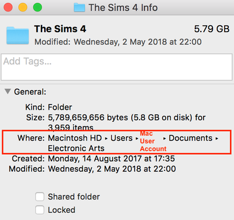The height and width of the screenshot is (220, 234).
Task: Tick the Locked checkbox
Action: 40,210
